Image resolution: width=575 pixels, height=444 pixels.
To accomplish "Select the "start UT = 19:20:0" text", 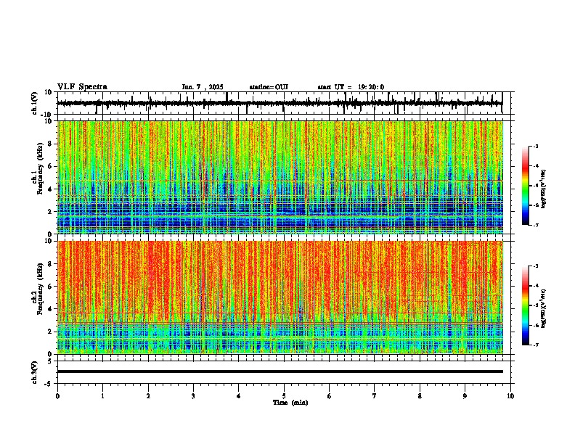I will point(351,87).
